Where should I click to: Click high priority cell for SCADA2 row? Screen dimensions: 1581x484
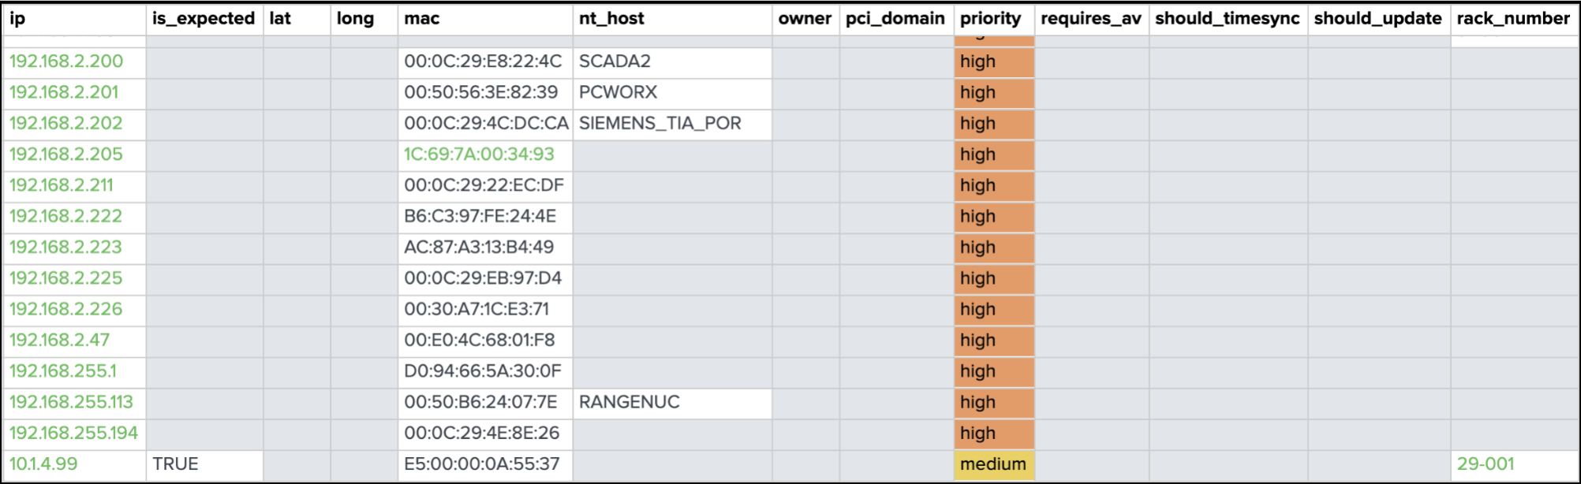point(993,61)
